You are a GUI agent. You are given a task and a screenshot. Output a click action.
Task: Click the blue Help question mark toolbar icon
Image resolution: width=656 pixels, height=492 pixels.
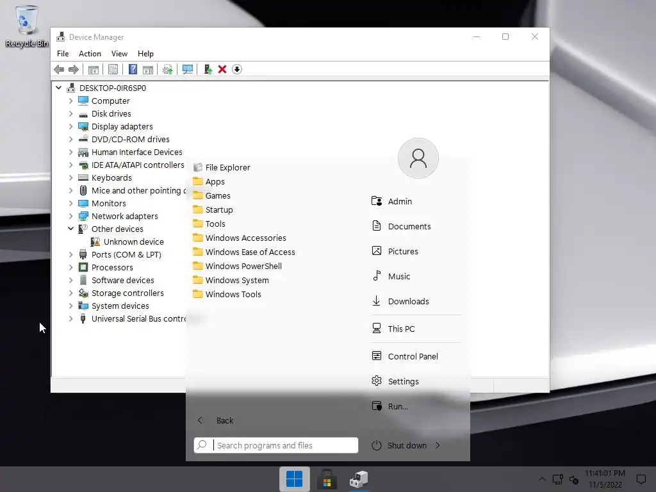[x=133, y=69]
